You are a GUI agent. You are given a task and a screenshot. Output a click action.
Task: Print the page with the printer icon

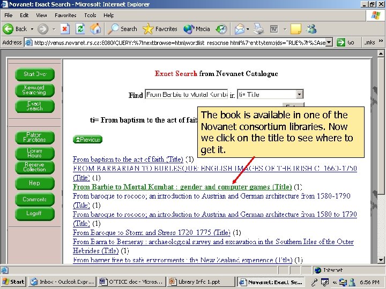pos(259,29)
